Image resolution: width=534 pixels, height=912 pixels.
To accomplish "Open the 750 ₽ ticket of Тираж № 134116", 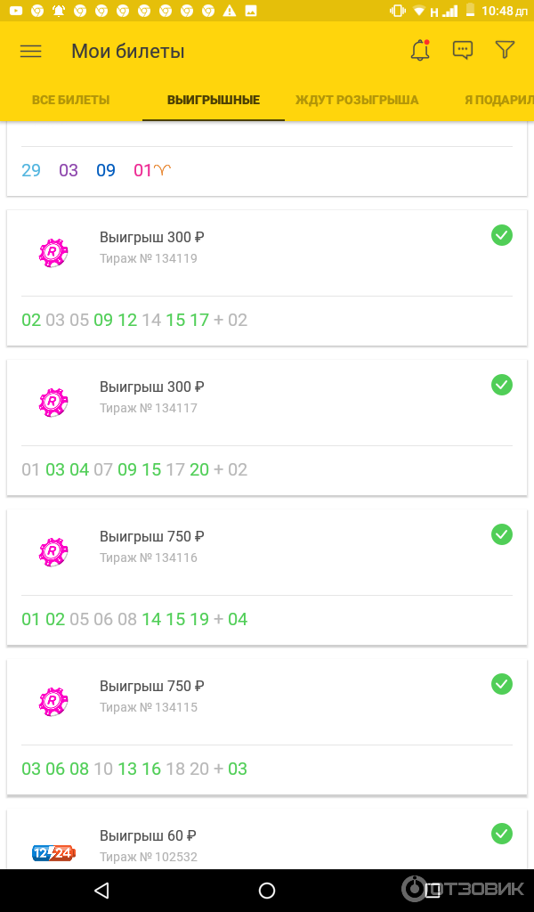I will coord(267,577).
